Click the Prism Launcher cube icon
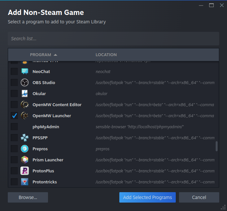This screenshot has width=227, height=211. click(25, 160)
